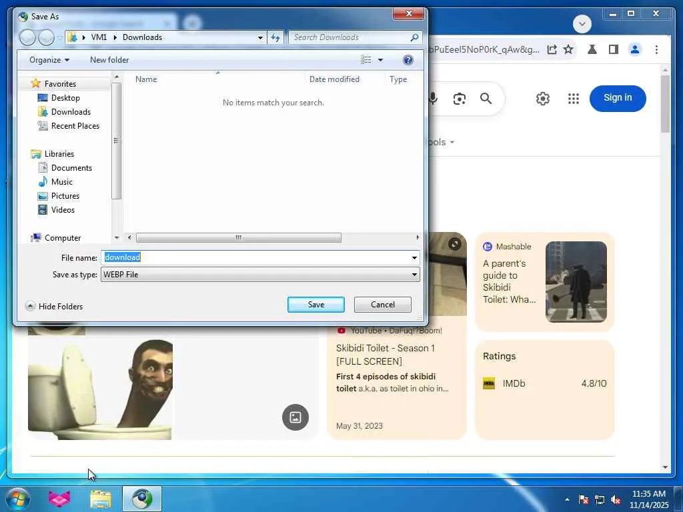Click the VM1 breadcrumb in address bar

(x=99, y=37)
